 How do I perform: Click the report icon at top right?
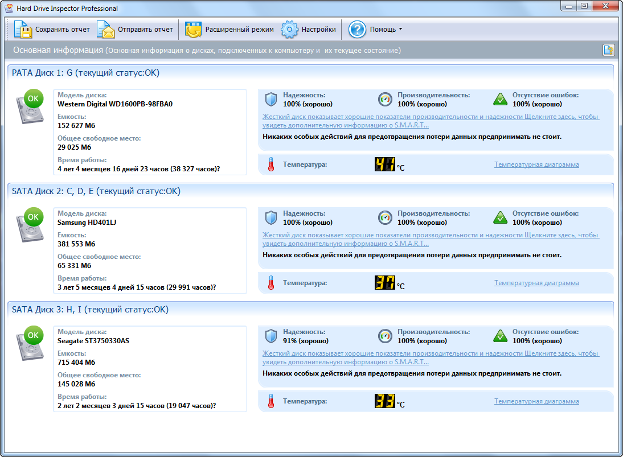608,51
